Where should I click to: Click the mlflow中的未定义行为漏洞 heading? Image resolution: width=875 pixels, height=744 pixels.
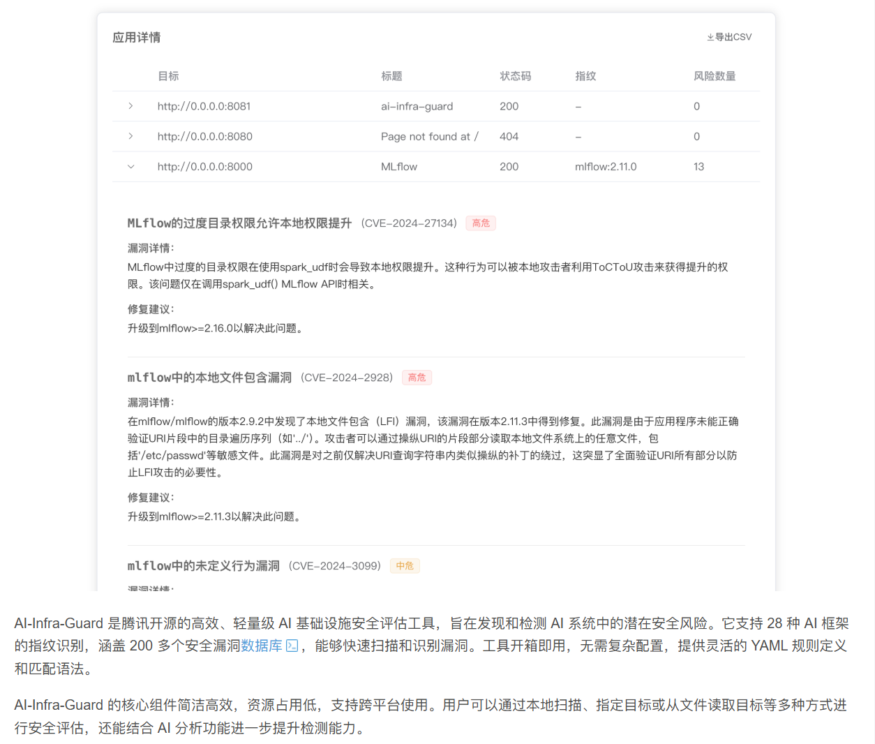pyautogui.click(x=204, y=566)
